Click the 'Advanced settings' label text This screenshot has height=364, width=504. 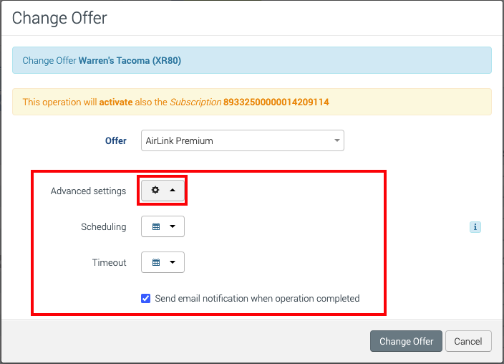[88, 191]
